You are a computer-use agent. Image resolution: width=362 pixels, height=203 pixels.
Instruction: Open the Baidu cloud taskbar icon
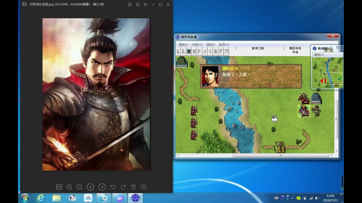[88, 198]
